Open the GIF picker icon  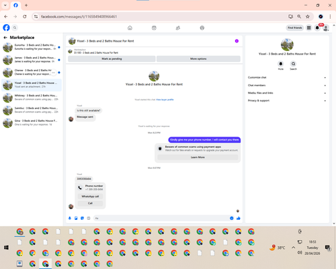[x=89, y=218]
